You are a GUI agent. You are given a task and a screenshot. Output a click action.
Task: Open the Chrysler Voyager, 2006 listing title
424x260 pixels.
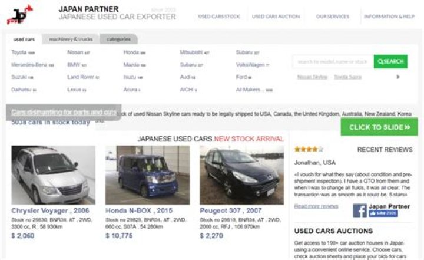point(50,210)
